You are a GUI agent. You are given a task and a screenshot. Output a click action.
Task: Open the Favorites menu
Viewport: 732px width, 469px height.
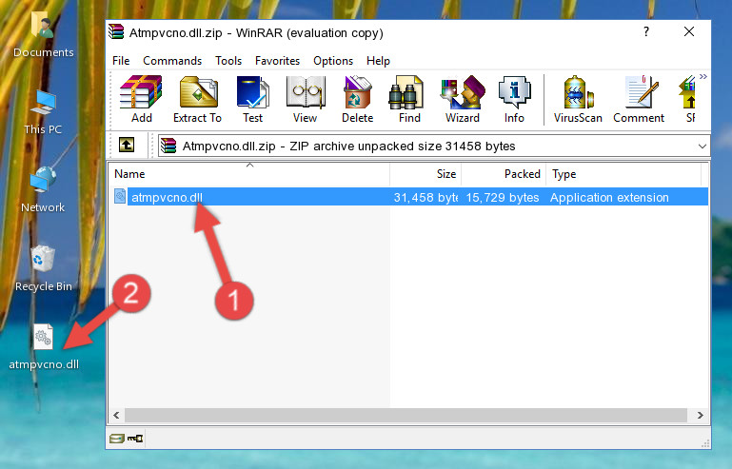click(277, 61)
